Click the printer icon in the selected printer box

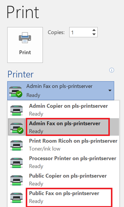pos(16,92)
